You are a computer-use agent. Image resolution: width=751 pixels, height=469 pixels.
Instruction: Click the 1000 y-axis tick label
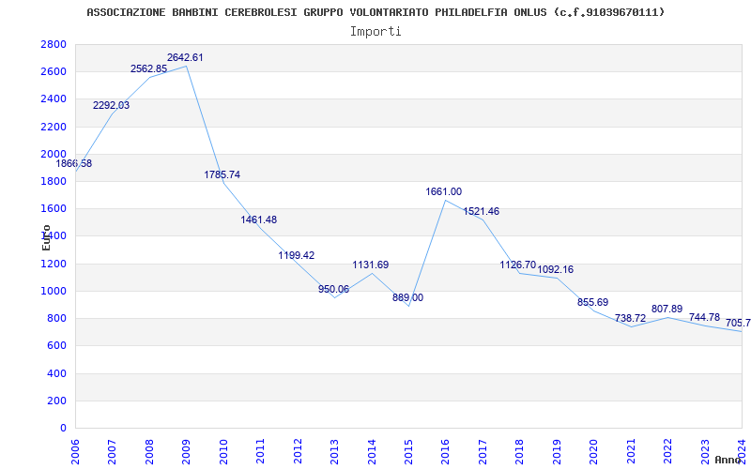coord(54,291)
